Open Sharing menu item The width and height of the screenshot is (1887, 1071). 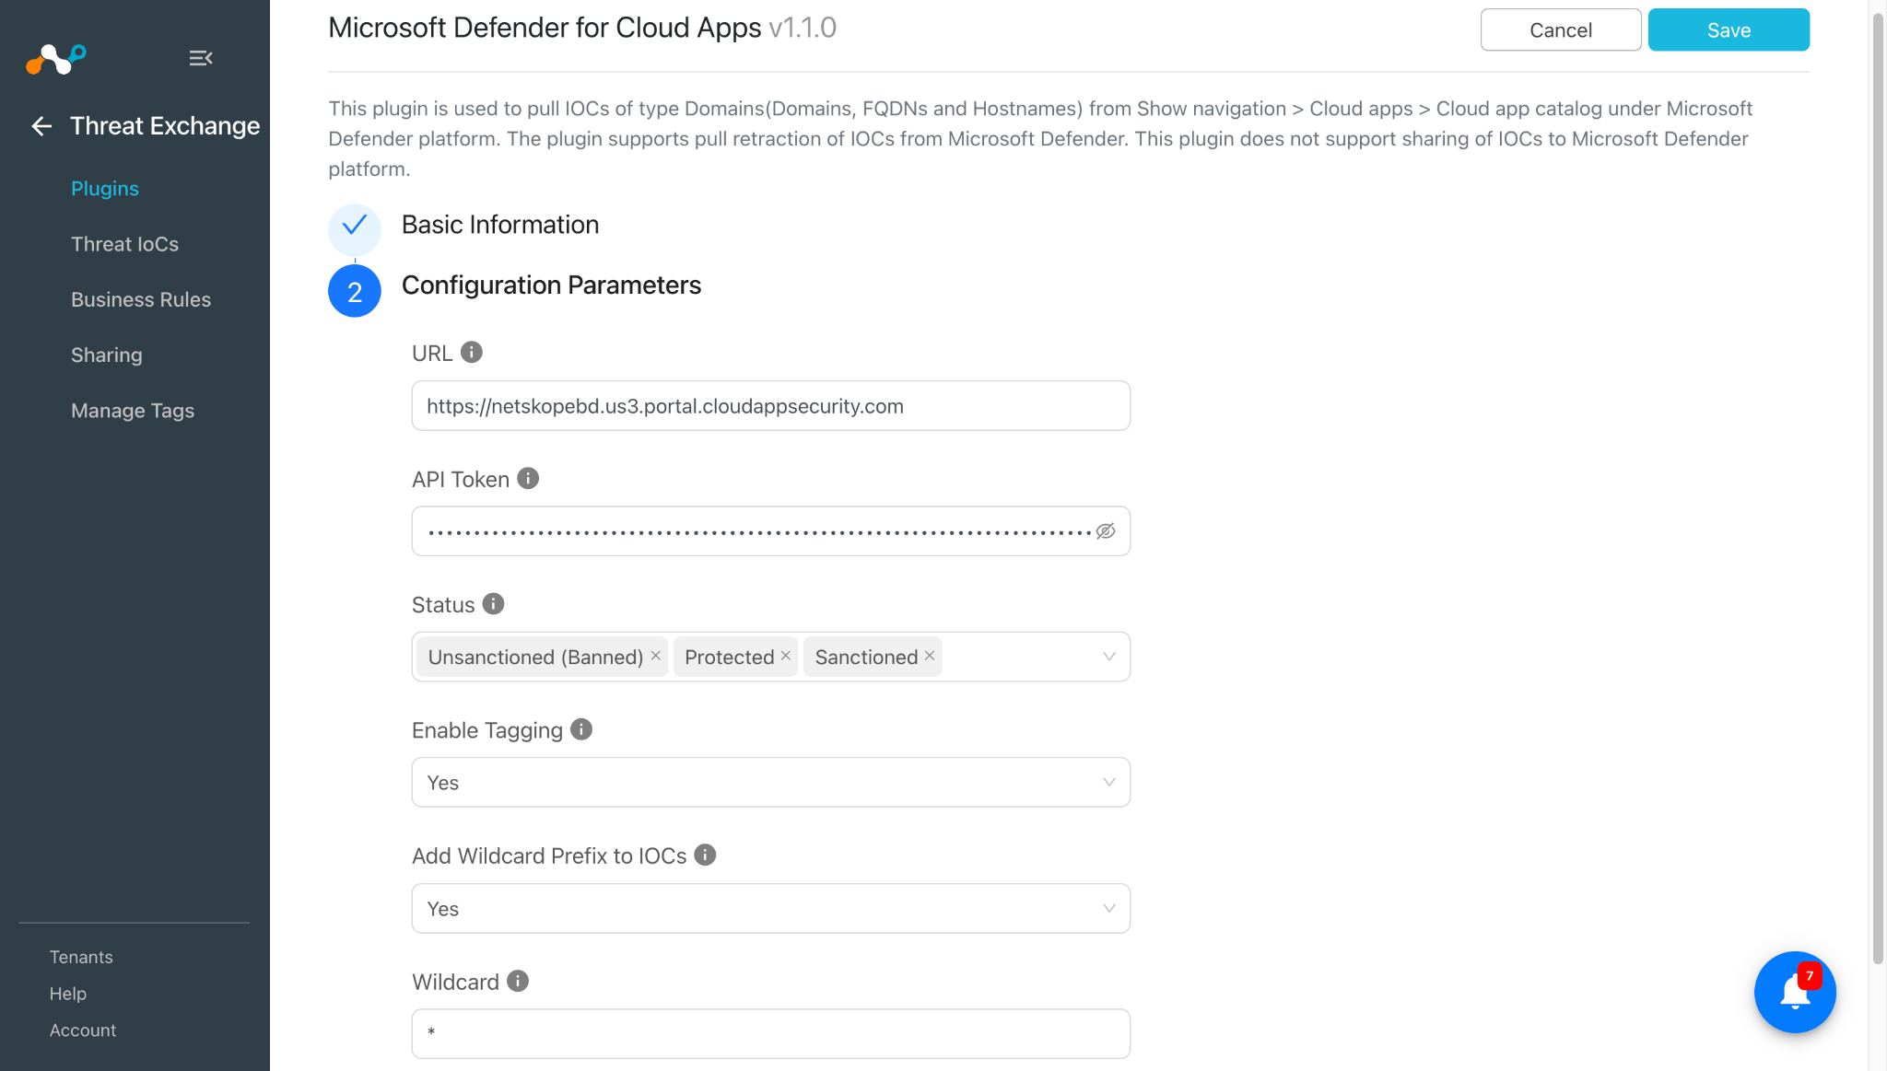[x=107, y=355]
